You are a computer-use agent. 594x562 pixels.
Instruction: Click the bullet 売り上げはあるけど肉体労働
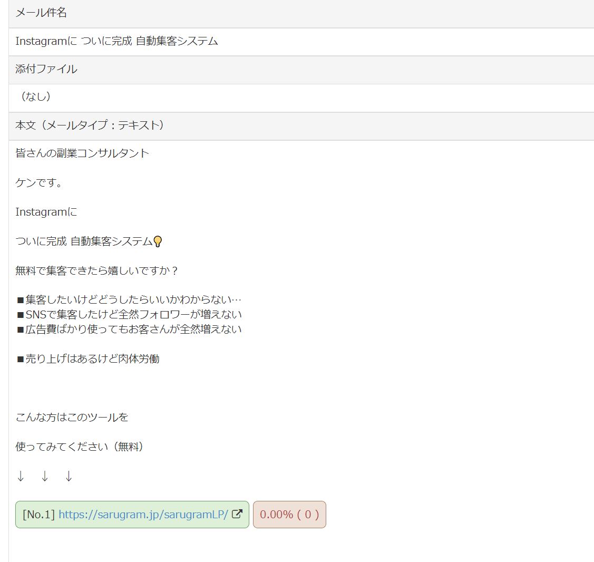88,358
